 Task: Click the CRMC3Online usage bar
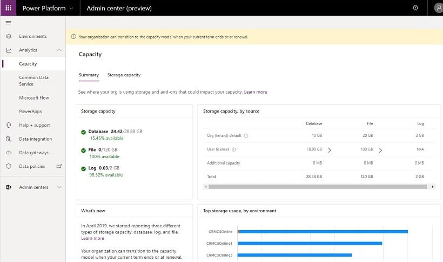[x=323, y=232]
